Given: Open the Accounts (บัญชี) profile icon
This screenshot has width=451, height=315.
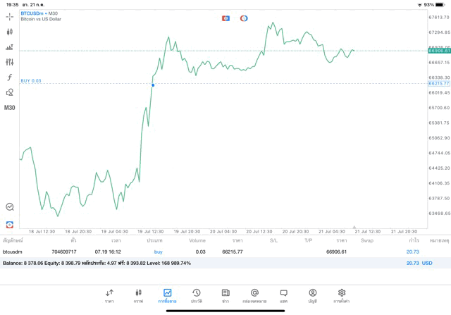Looking at the screenshot, I should click(312, 292).
